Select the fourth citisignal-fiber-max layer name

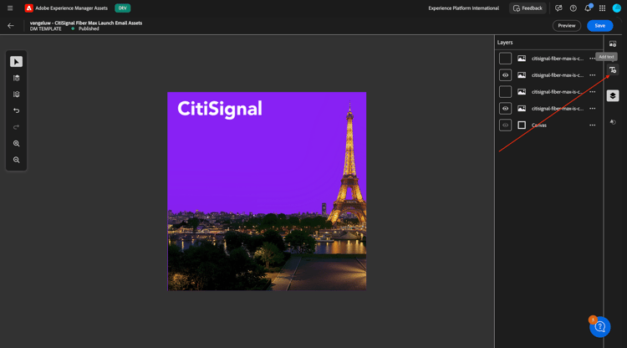[558, 109]
